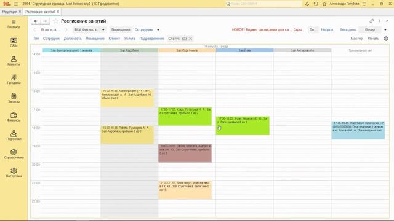The image size is (394, 221).
Task: Click the 1C logo icon
Action: pos(7,4)
